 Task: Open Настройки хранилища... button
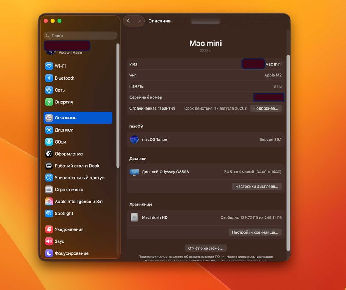point(255,232)
